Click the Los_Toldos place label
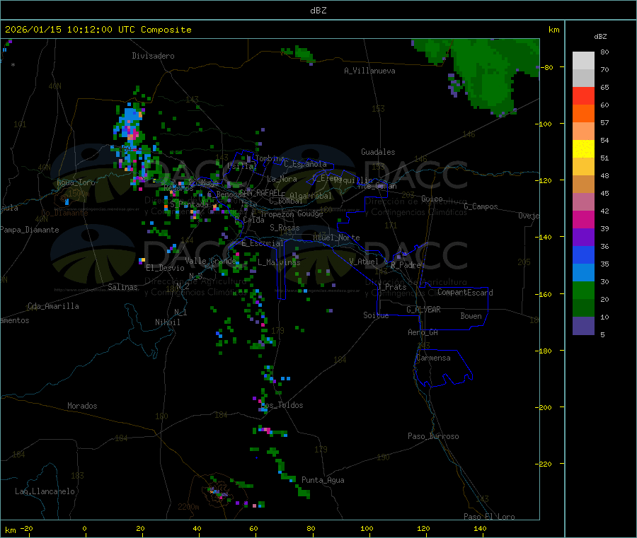This screenshot has width=637, height=538. pos(282,405)
